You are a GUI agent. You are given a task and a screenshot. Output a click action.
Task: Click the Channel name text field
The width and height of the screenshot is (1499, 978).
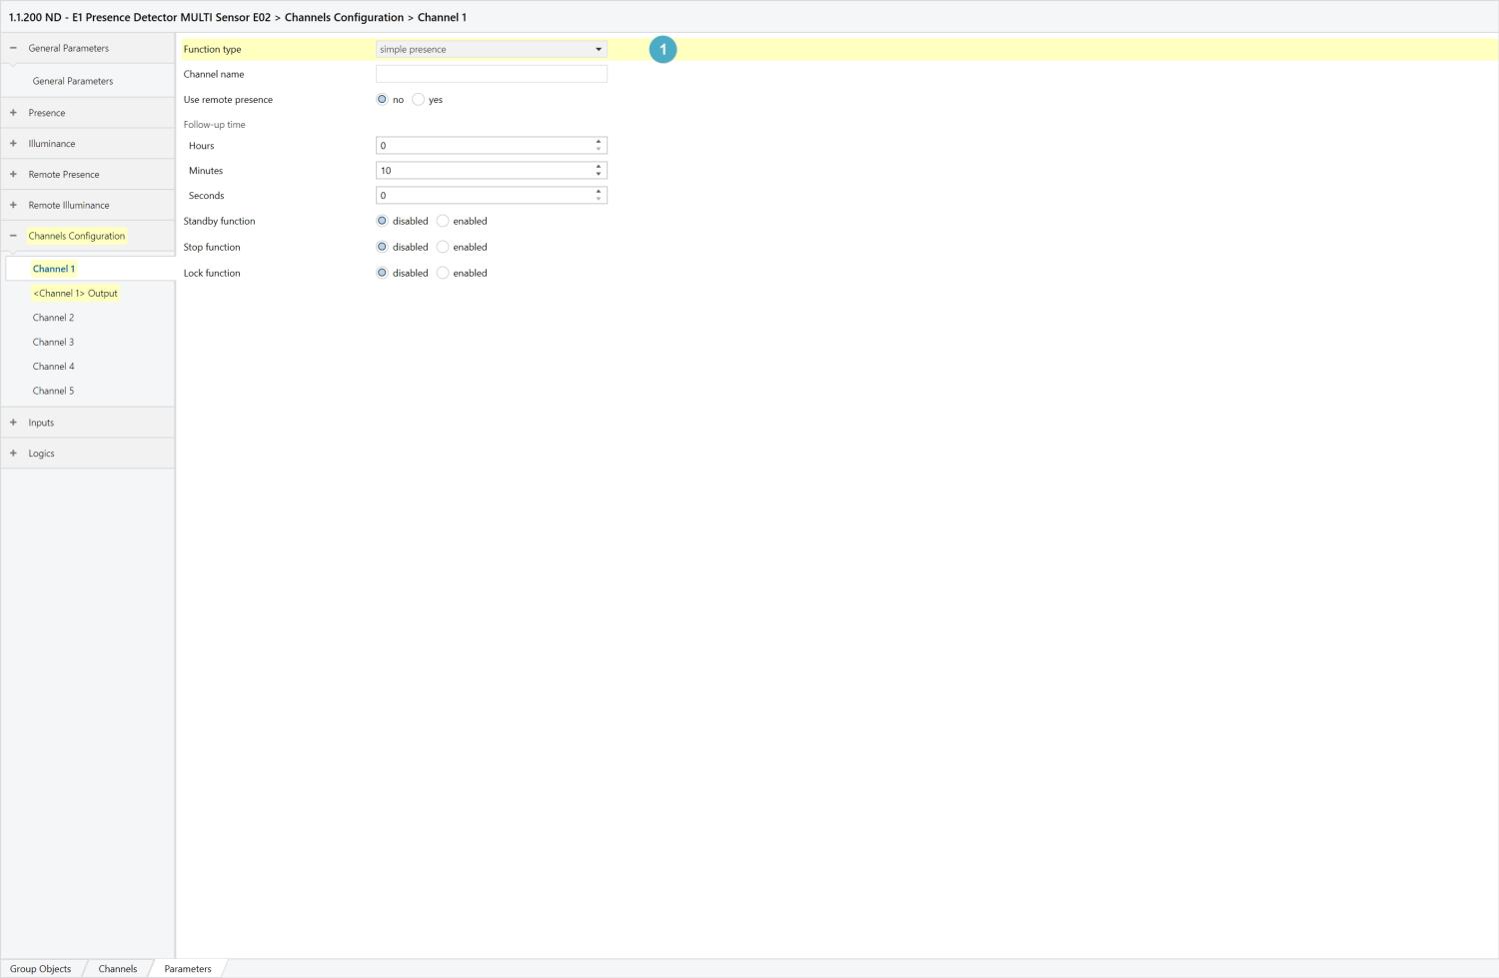(x=491, y=74)
